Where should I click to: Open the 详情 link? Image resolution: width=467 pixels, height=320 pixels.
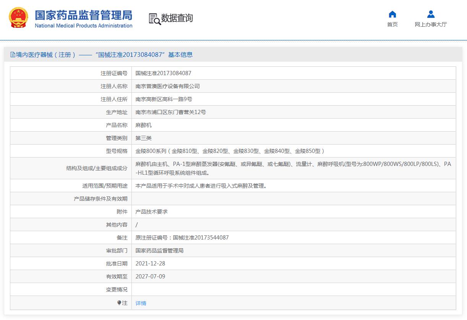pos(141,303)
